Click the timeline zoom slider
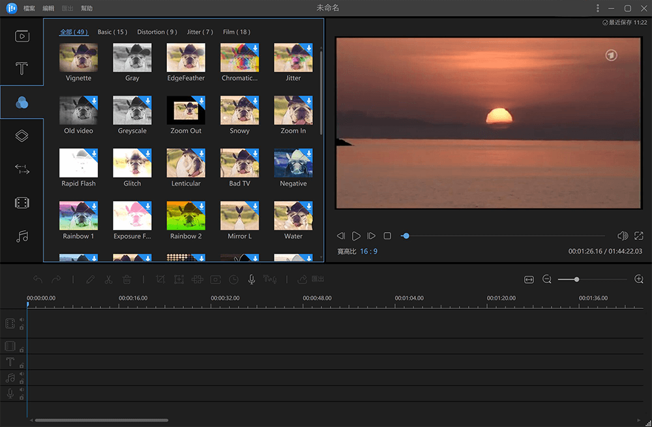 (x=576, y=279)
